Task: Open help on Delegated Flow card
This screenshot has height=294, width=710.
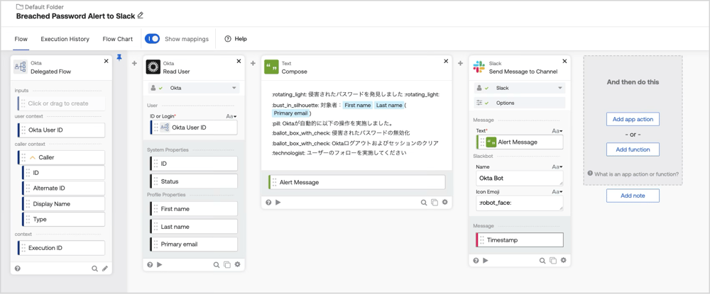Action: pyautogui.click(x=17, y=268)
